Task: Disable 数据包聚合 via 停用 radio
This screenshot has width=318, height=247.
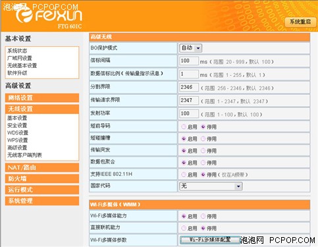Action: (x=203, y=163)
